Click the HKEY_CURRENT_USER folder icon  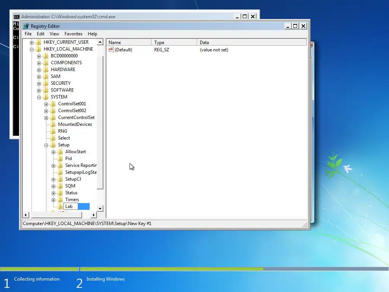pyautogui.click(x=38, y=42)
